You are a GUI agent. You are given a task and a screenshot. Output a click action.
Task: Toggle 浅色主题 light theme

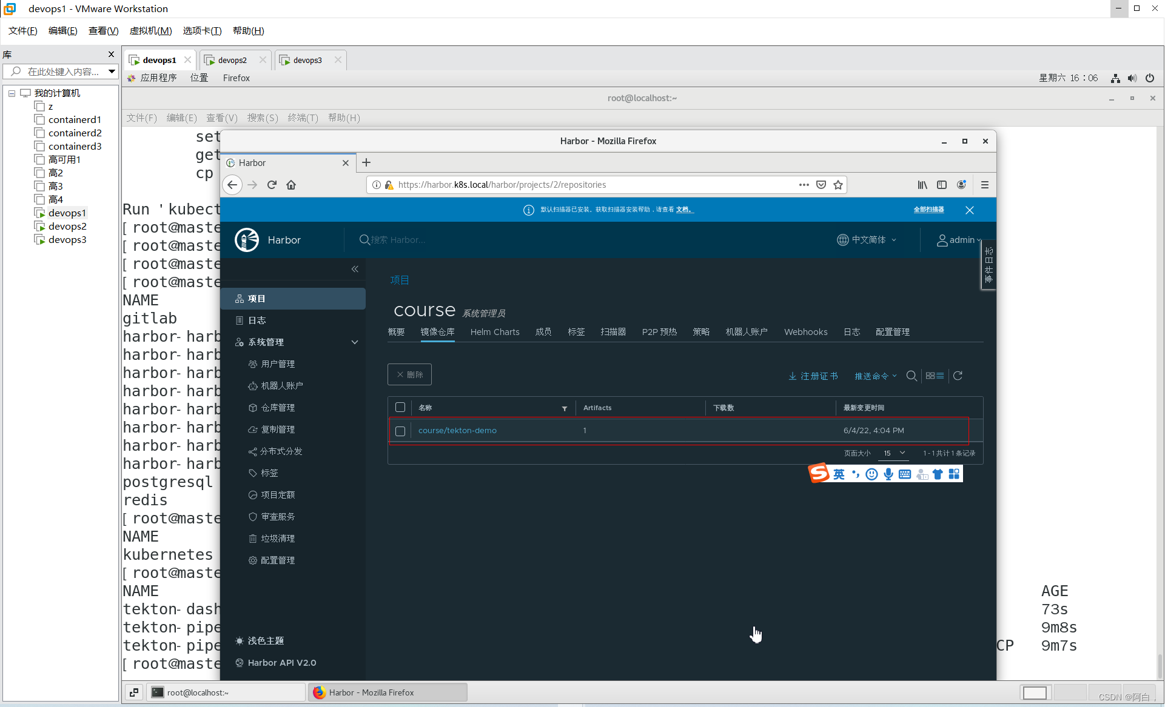(260, 640)
